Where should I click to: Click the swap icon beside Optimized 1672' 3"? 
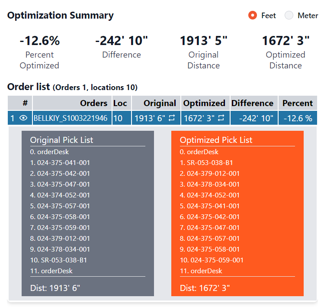pos(221,118)
